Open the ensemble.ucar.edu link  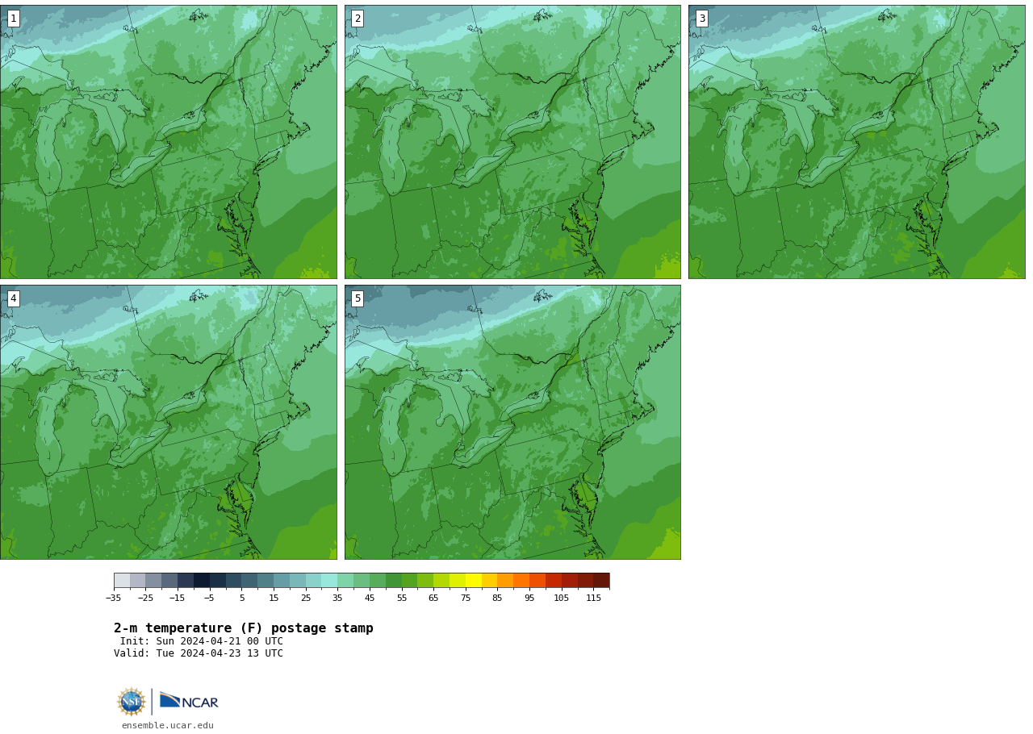(x=168, y=726)
